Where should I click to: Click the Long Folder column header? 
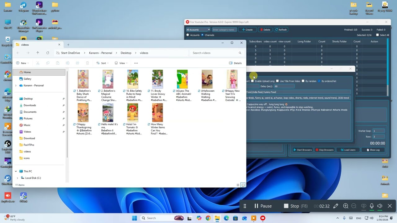pos(304,42)
